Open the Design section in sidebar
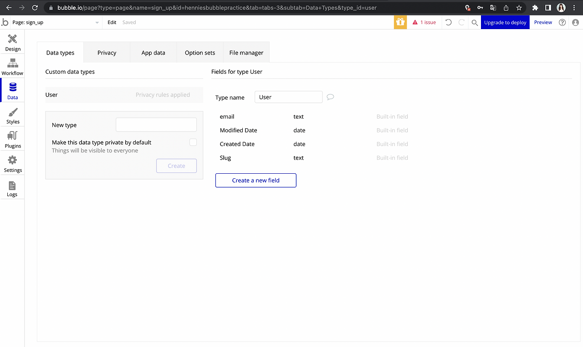The width and height of the screenshot is (583, 347). tap(13, 42)
